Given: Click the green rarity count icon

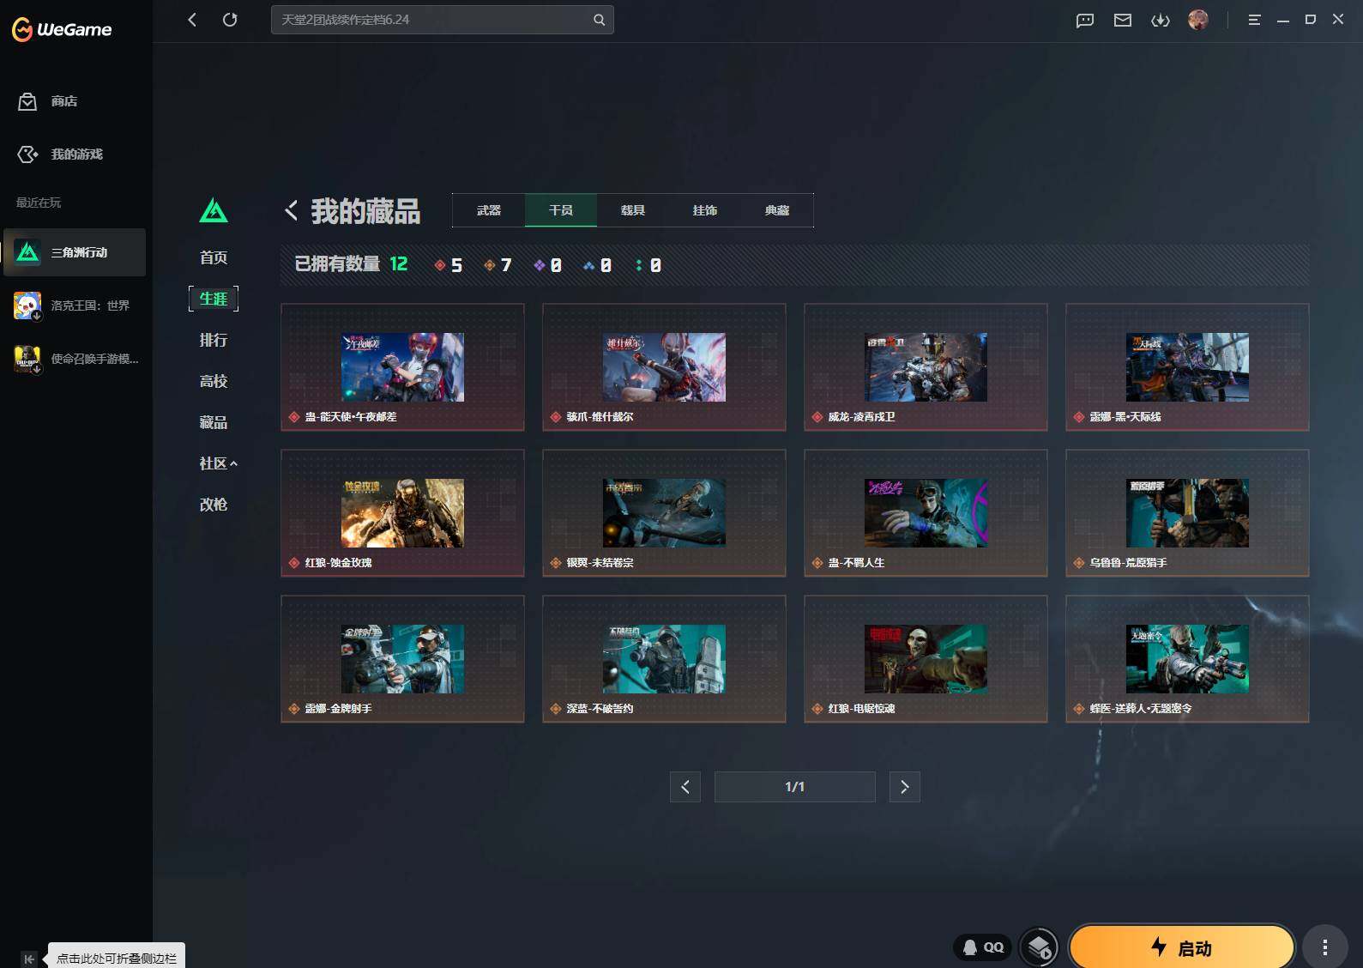Looking at the screenshot, I should (x=639, y=265).
